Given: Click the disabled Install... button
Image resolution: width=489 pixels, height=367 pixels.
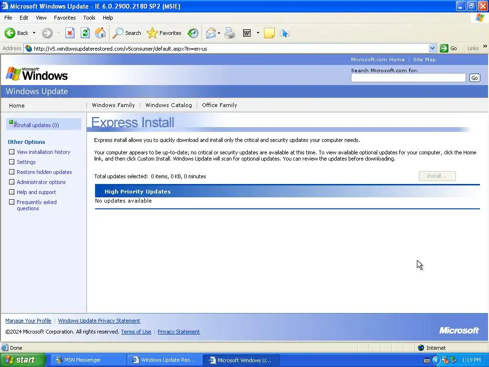Looking at the screenshot, I should pos(437,176).
